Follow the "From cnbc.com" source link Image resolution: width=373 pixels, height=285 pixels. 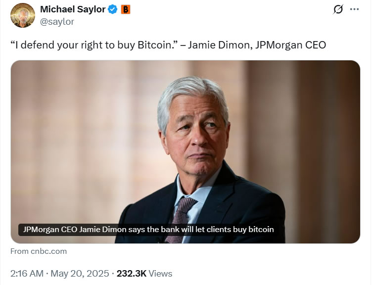pyautogui.click(x=39, y=251)
